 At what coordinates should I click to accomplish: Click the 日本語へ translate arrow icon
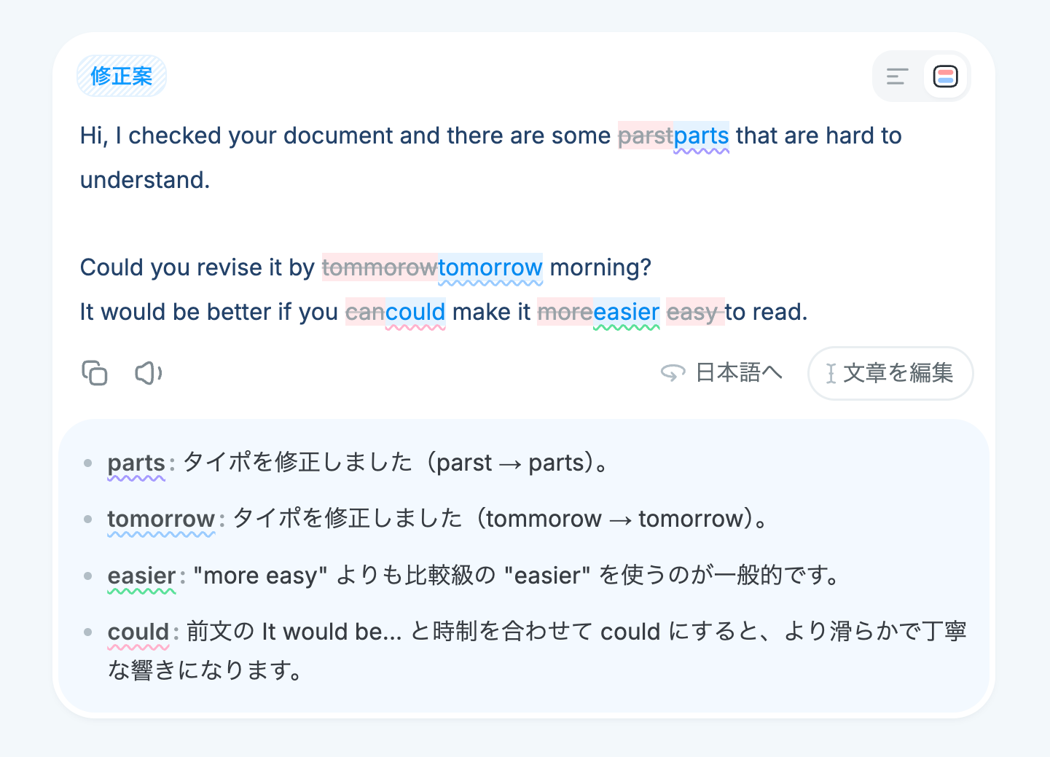click(673, 373)
